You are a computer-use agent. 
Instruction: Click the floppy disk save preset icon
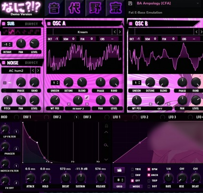pos(130,3)
